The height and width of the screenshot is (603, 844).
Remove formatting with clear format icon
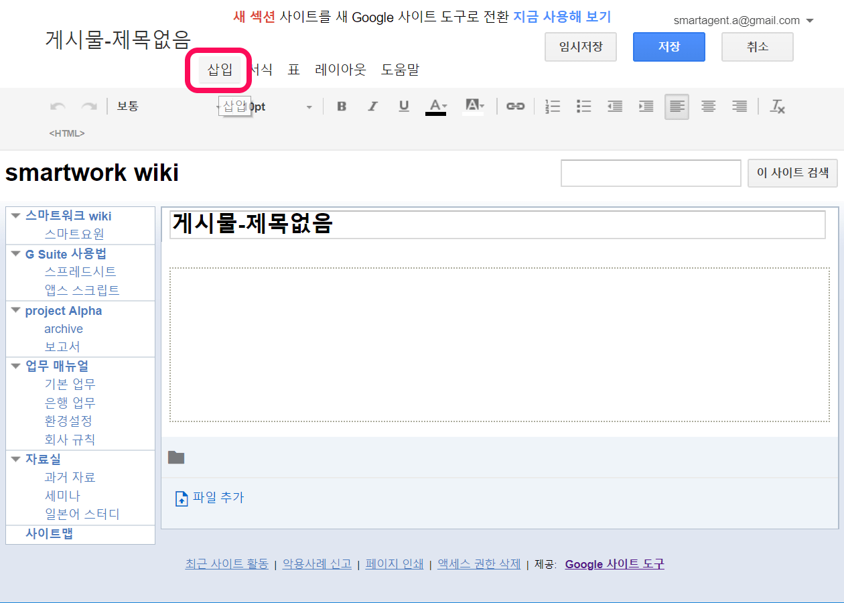pos(777,107)
